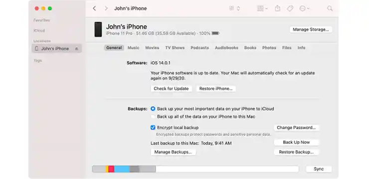Click the Share icon in toolbar

pos(277,8)
